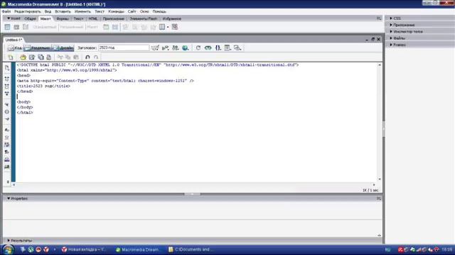Click the Undo arrow icon
The width and height of the screenshot is (455, 255).
(x=87, y=57)
